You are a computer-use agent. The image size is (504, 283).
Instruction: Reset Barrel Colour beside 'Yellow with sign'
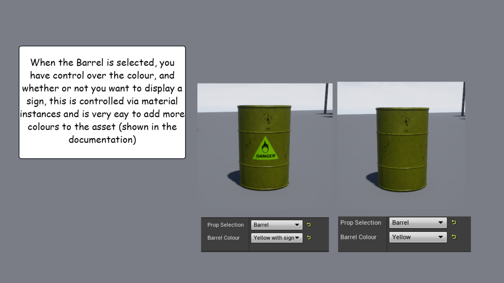coord(309,238)
